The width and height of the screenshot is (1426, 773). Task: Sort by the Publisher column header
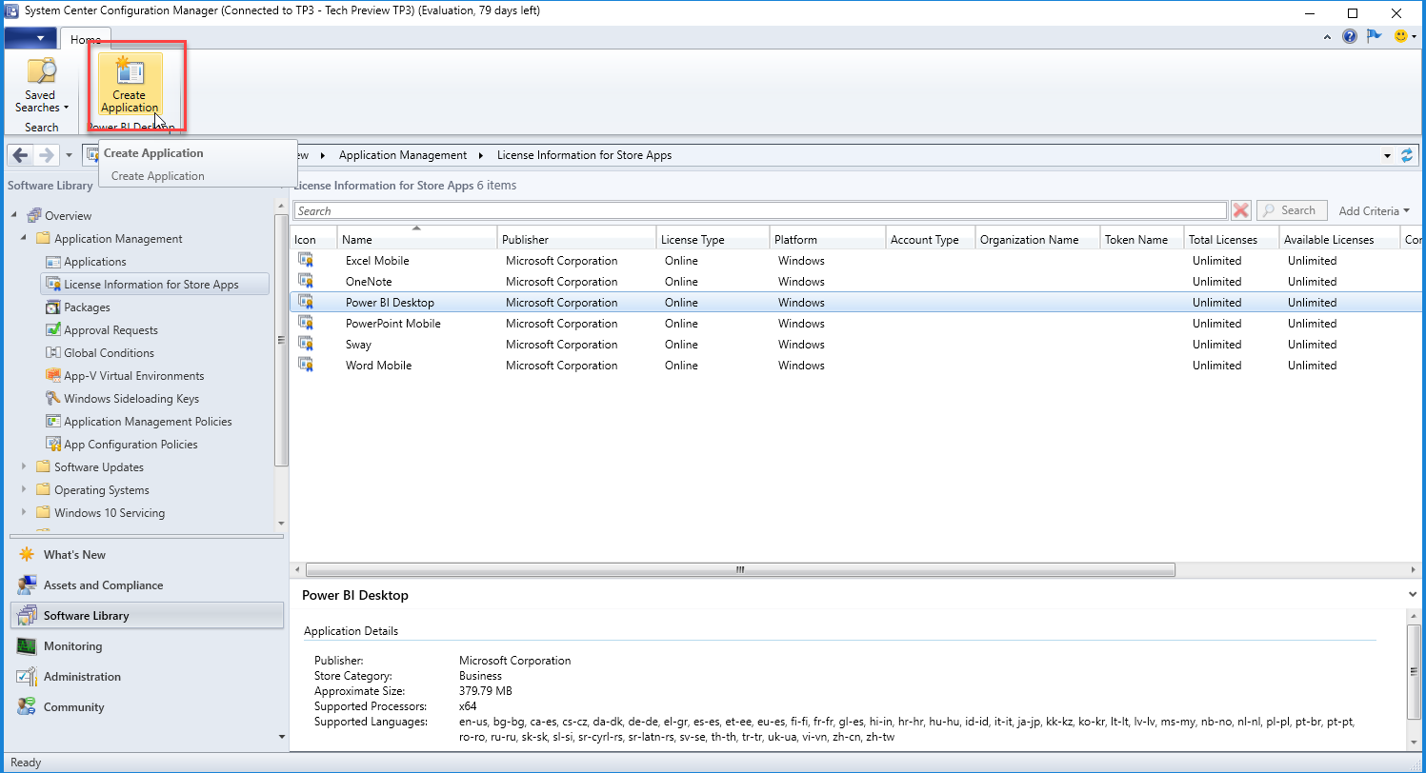(x=577, y=239)
